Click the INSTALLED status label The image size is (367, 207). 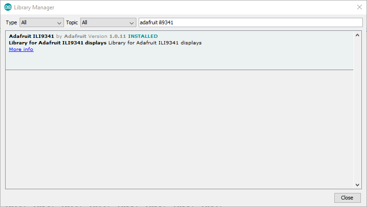pyautogui.click(x=143, y=36)
